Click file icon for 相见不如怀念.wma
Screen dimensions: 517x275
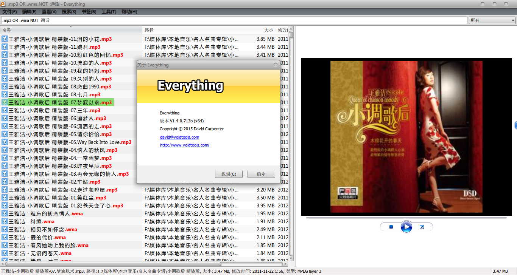tap(5, 229)
